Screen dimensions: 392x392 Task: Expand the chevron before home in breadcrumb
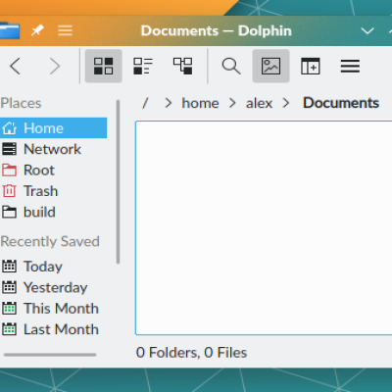[x=169, y=103]
